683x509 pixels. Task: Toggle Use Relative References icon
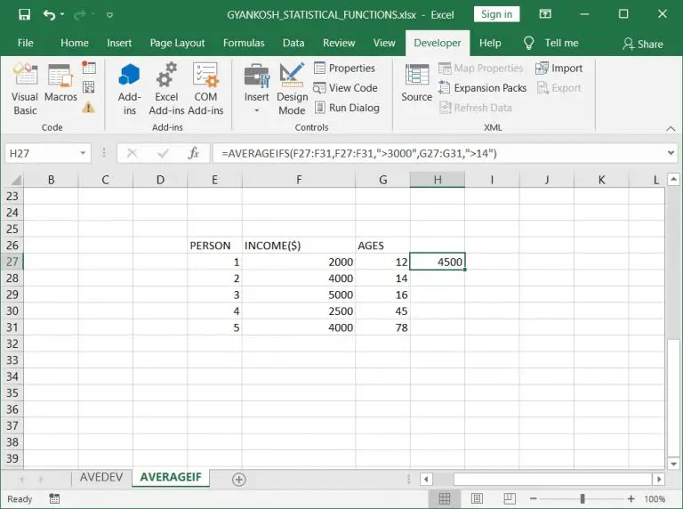(89, 87)
